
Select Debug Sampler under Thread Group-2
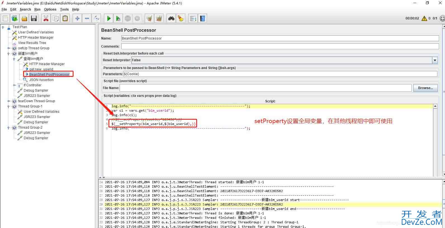click(x=36, y=138)
